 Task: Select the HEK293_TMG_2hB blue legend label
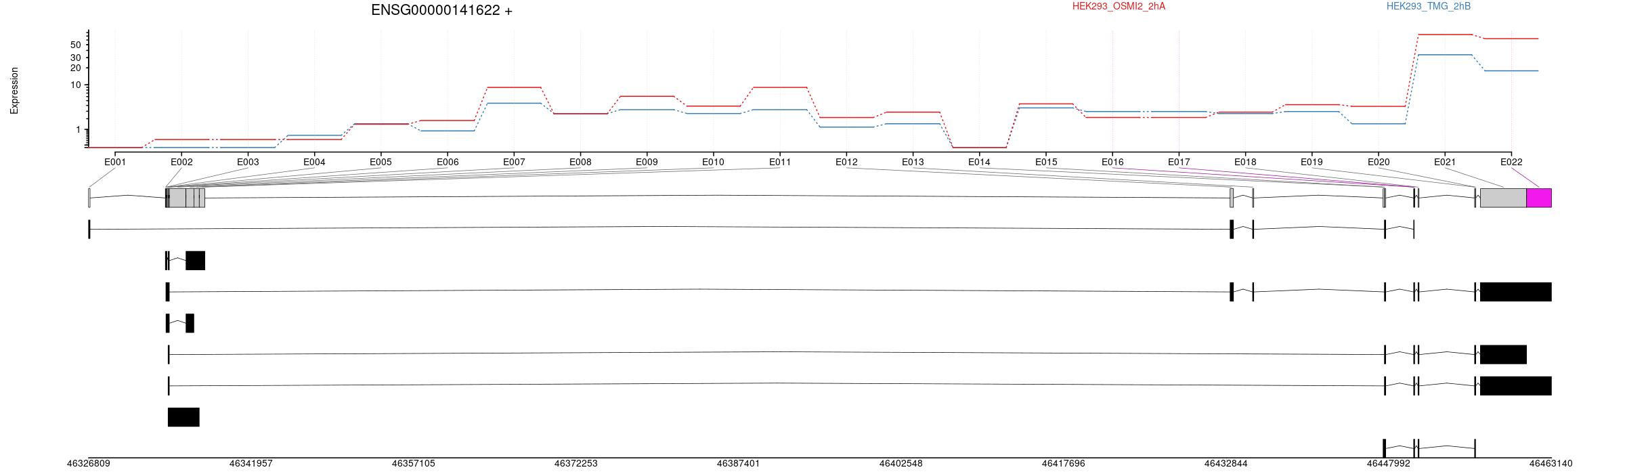[x=1428, y=6]
